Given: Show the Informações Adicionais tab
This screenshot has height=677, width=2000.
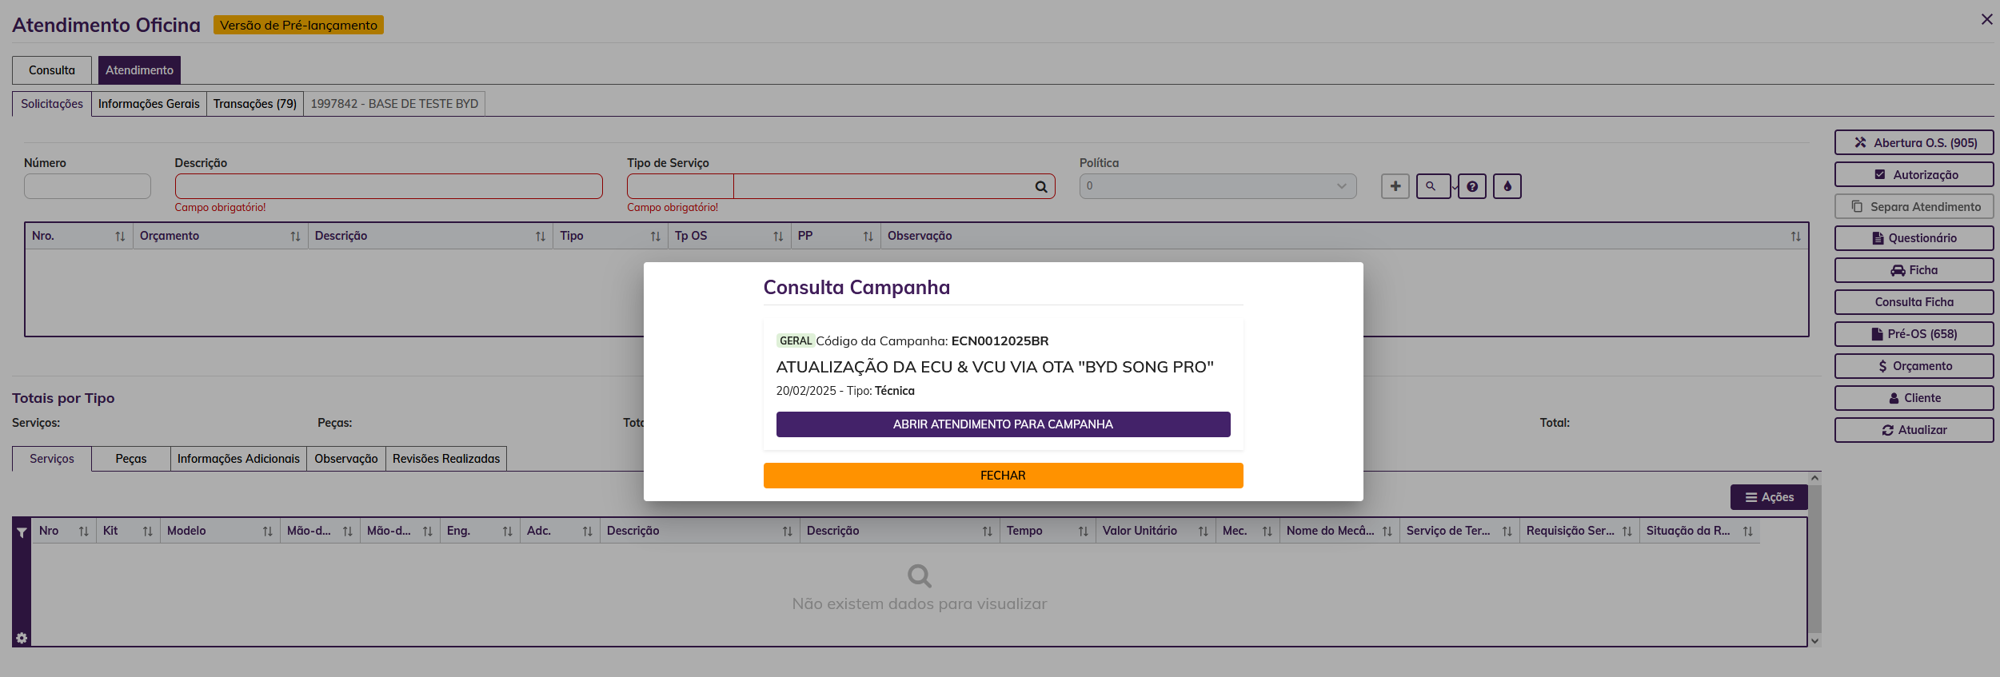Looking at the screenshot, I should [238, 459].
